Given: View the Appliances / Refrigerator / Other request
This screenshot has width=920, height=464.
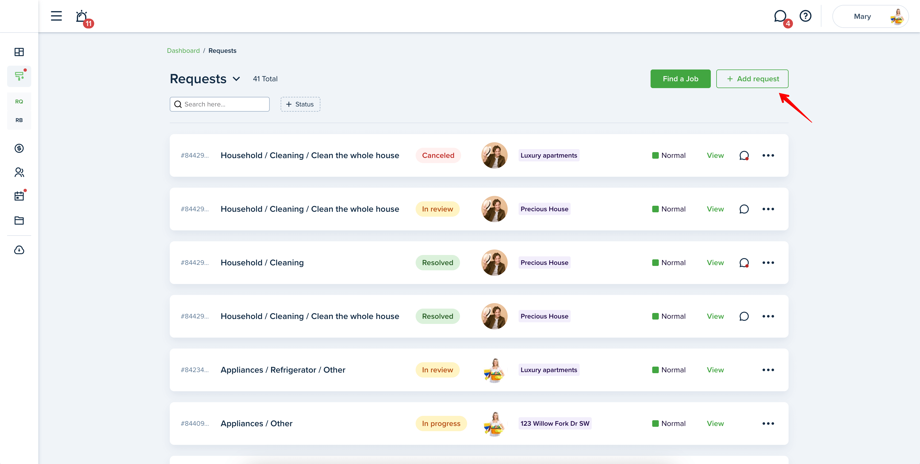Looking at the screenshot, I should click(x=715, y=370).
